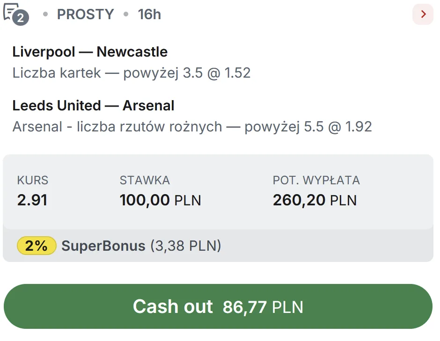
Task: Expand the Leeds United — Arsenal selection
Action: [x=94, y=106]
